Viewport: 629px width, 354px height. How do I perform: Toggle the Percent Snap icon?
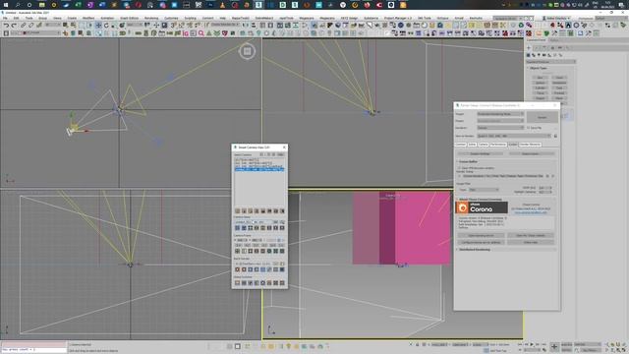(x=190, y=26)
